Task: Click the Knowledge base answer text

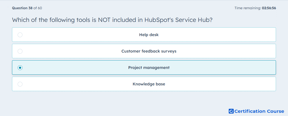Action: (149, 84)
